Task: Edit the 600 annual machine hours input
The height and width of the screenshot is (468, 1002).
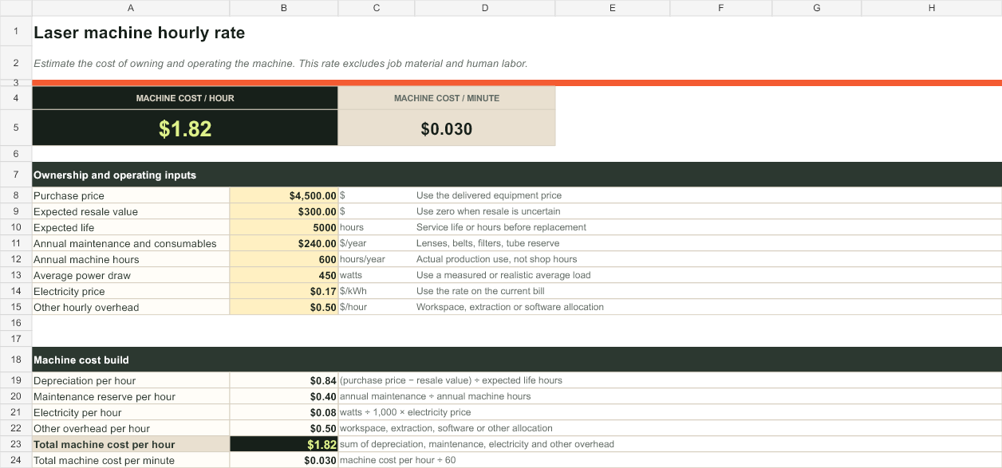Action: (x=284, y=259)
